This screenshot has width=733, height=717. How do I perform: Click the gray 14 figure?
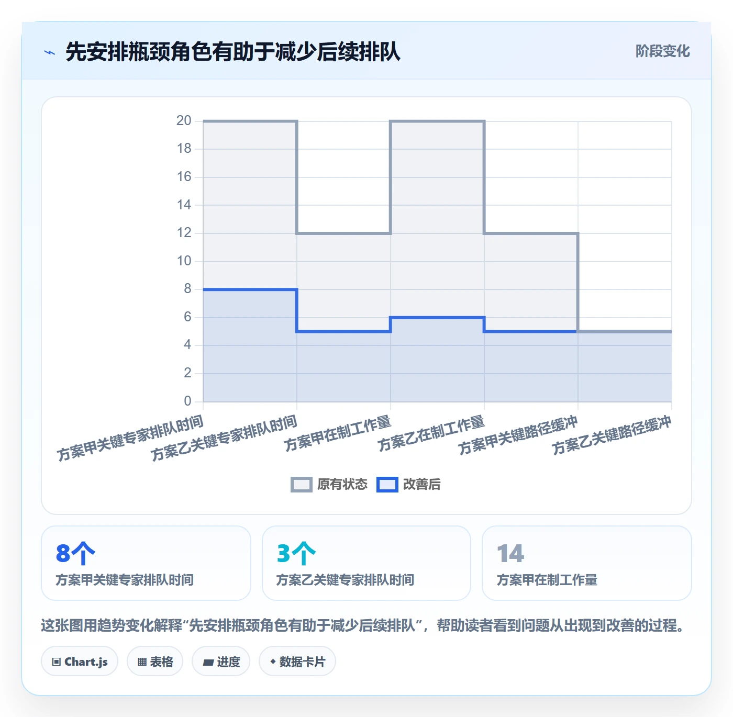[510, 554]
